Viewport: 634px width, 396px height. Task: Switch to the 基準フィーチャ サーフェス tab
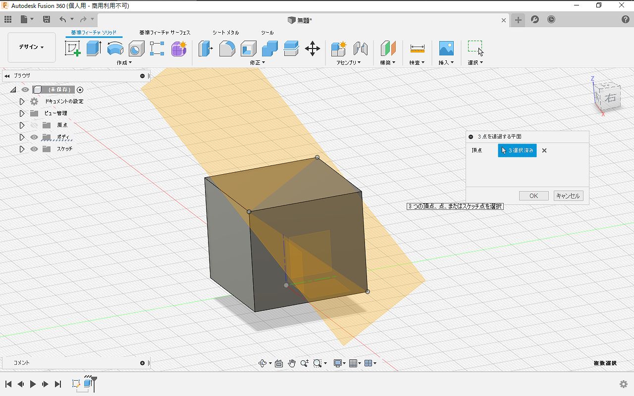pos(164,33)
